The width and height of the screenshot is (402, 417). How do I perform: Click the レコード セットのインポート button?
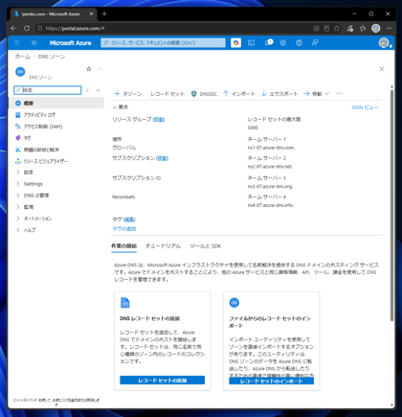click(272, 381)
